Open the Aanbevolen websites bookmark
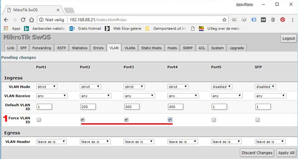The height and width of the screenshot is (159, 298). 45,28
